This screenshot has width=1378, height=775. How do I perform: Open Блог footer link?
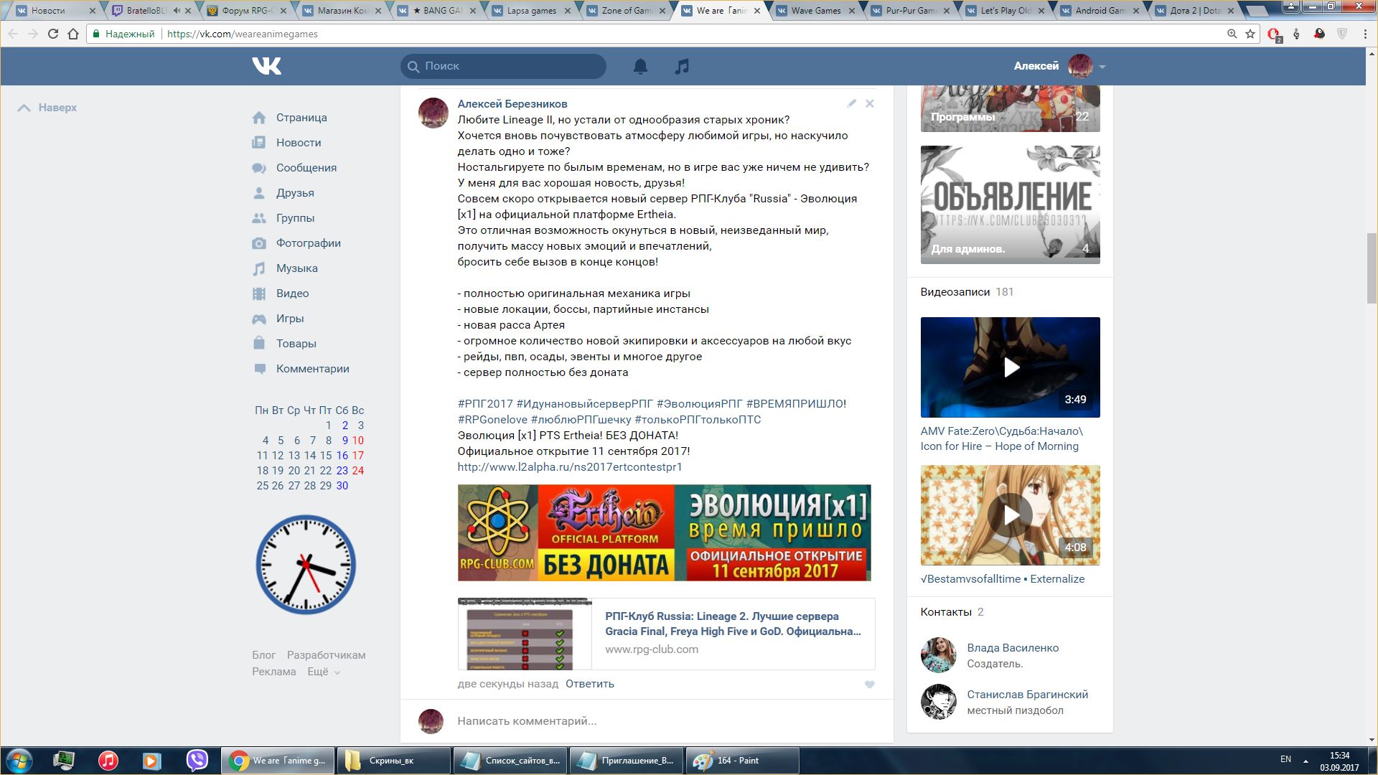click(x=263, y=655)
